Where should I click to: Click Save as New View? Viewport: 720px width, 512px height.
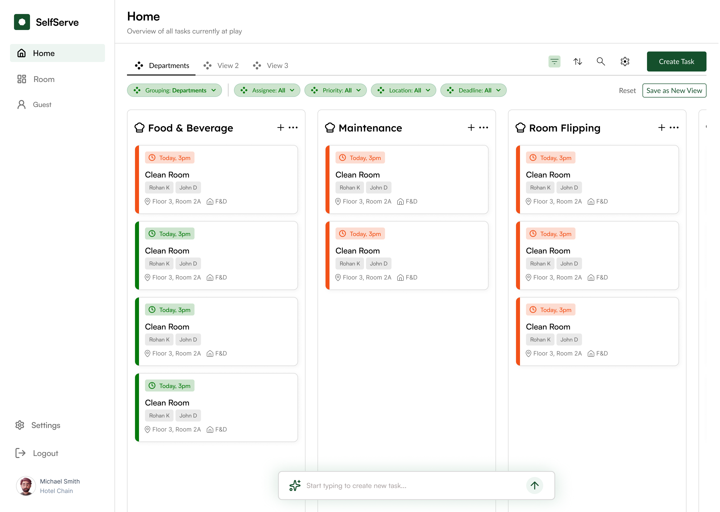pyautogui.click(x=674, y=90)
